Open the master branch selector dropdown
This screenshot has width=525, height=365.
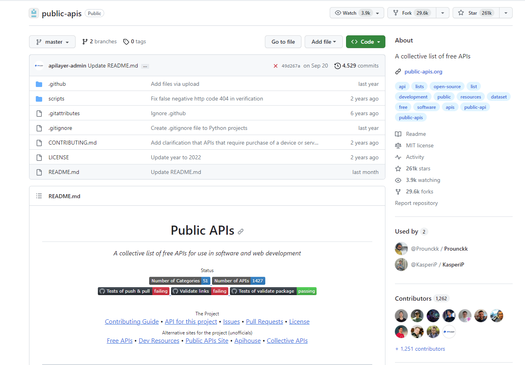tap(52, 42)
